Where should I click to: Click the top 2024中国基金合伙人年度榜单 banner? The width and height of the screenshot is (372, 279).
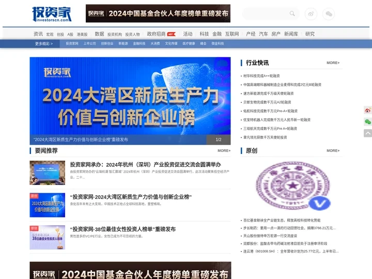point(158,13)
